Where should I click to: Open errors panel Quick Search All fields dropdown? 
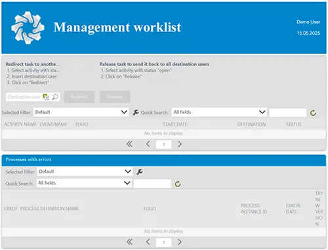click(x=84, y=183)
